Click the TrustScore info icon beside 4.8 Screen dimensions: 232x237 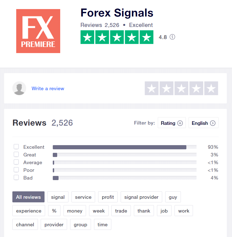pos(172,37)
